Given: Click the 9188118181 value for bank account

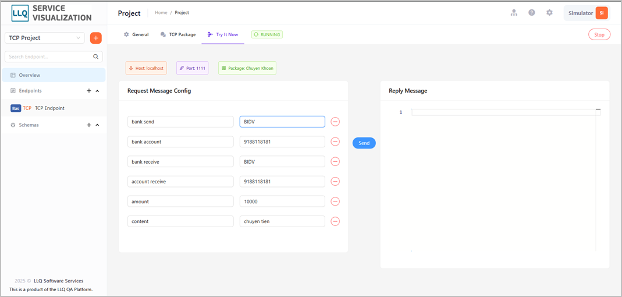Looking at the screenshot, I should pos(282,142).
